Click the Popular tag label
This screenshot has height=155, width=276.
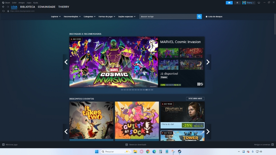coord(164,77)
